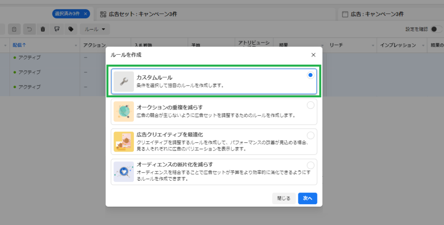Open the リーチ column dropdown arrow

click(372, 46)
